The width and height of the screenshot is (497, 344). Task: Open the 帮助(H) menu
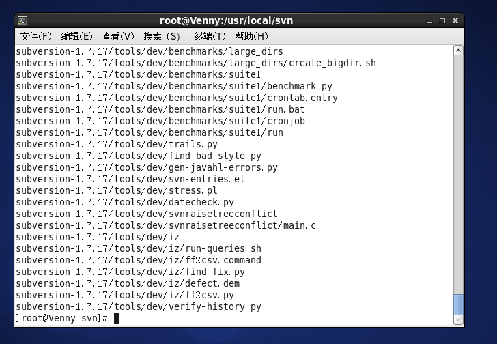tap(252, 36)
